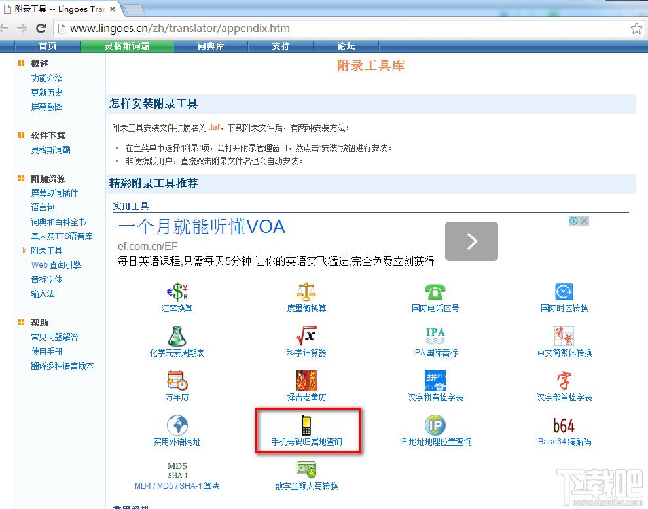
Task: Open the IPA 国际音标 phonetic alphabet tool
Action: 434,343
